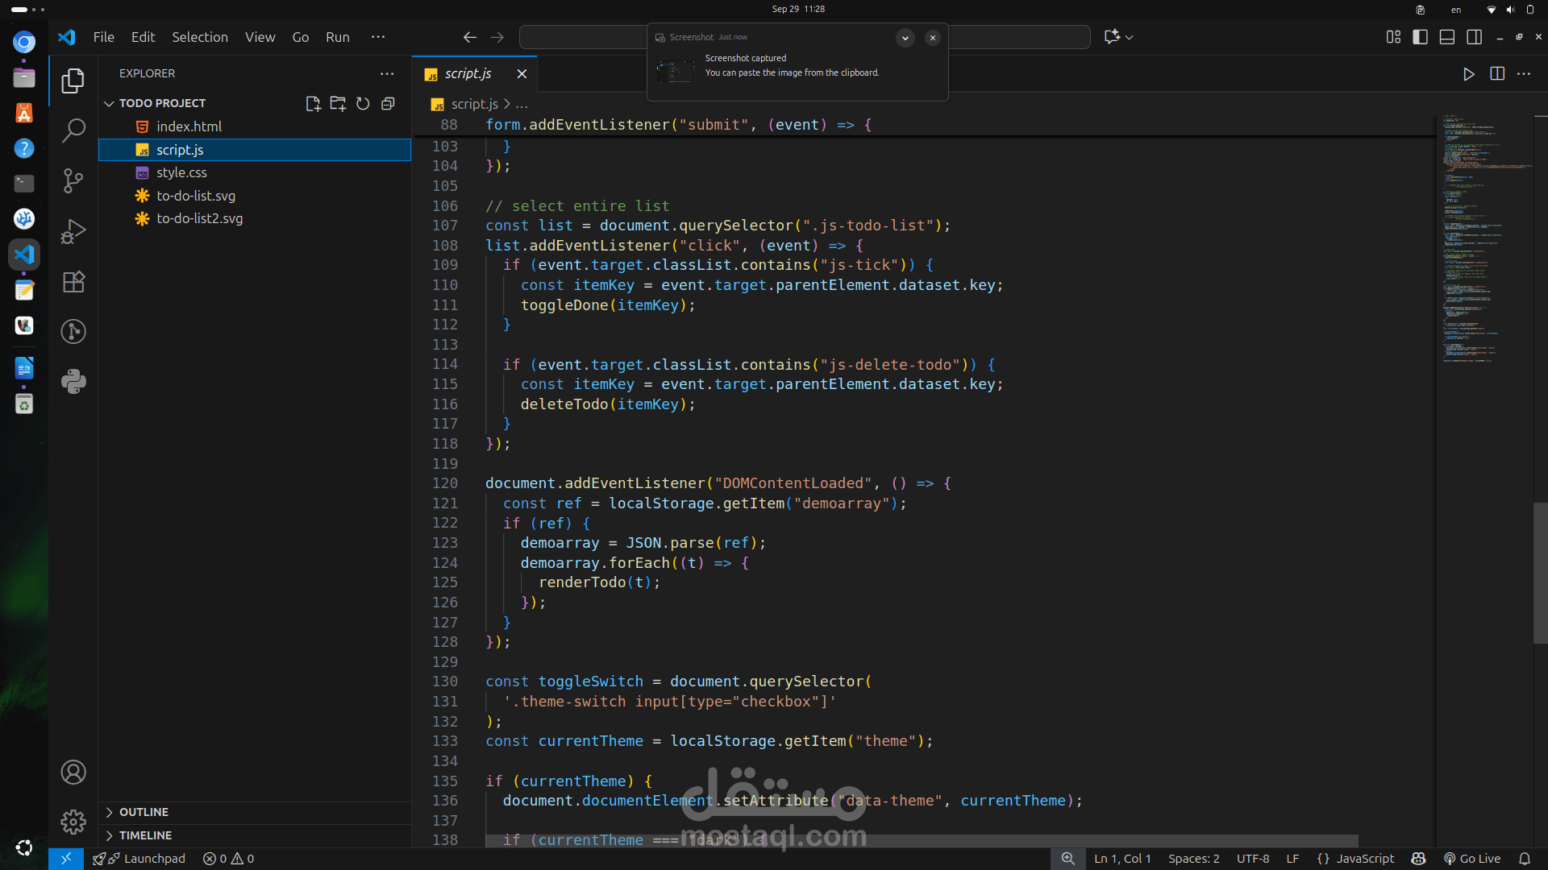Toggle the bottom panel layout button

coord(1447,37)
